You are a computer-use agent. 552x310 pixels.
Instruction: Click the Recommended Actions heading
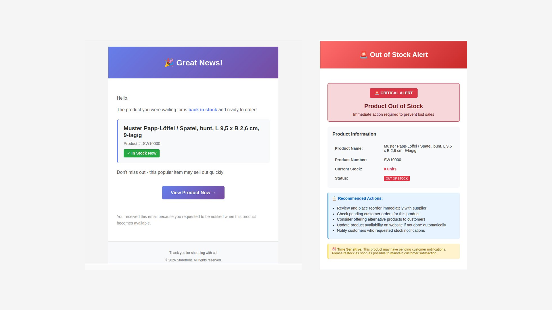tap(360, 198)
